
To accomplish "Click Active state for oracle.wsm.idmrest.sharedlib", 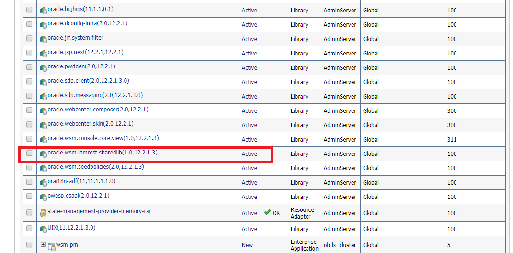I will [x=249, y=154].
